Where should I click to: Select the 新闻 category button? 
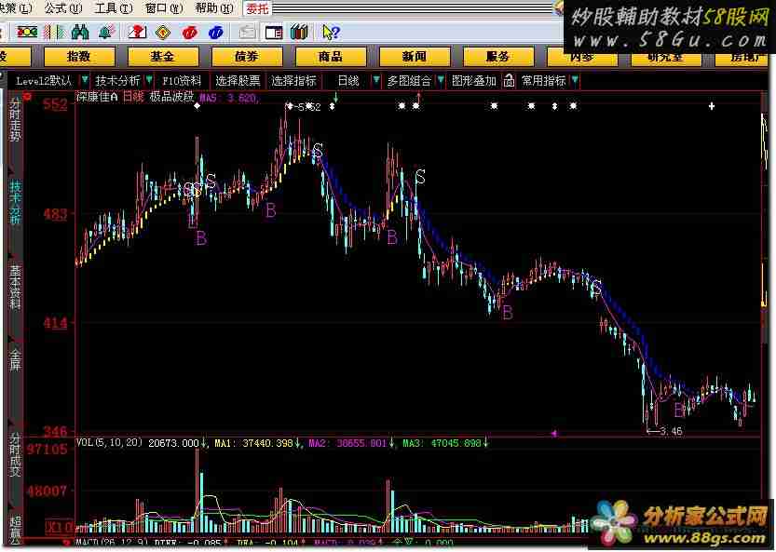[415, 57]
